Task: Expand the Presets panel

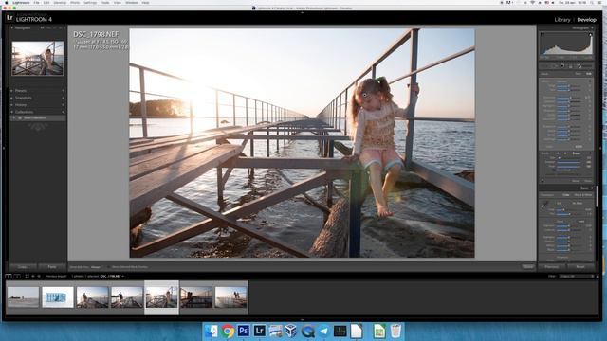Action: coord(11,91)
